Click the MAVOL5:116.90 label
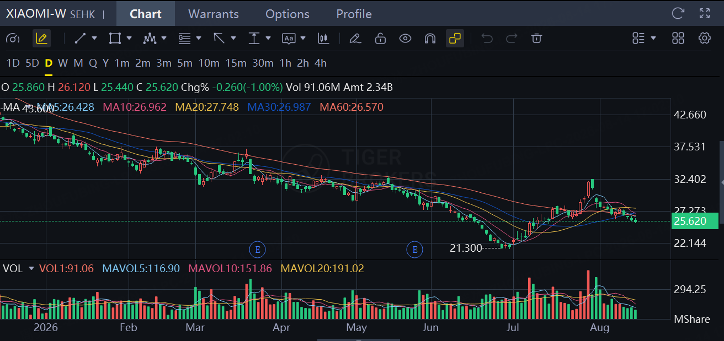 point(141,268)
